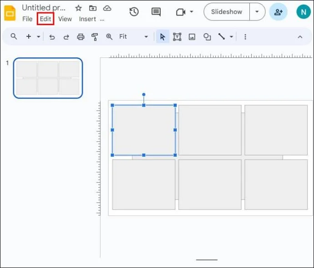The image size is (314, 268).
Task: Check cloud document status icon
Action: (x=107, y=8)
